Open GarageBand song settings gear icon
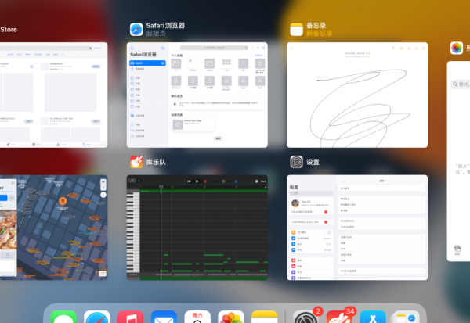 pos(257,181)
